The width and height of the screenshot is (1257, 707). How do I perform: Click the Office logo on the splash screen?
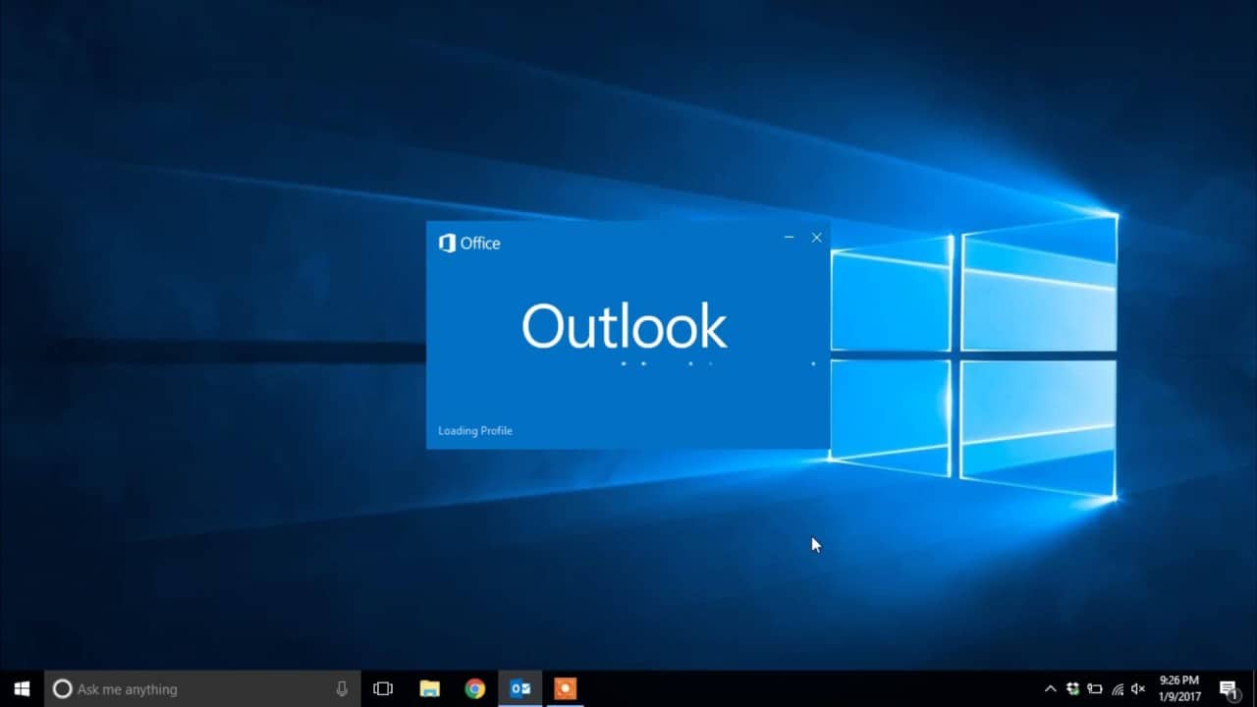[448, 243]
